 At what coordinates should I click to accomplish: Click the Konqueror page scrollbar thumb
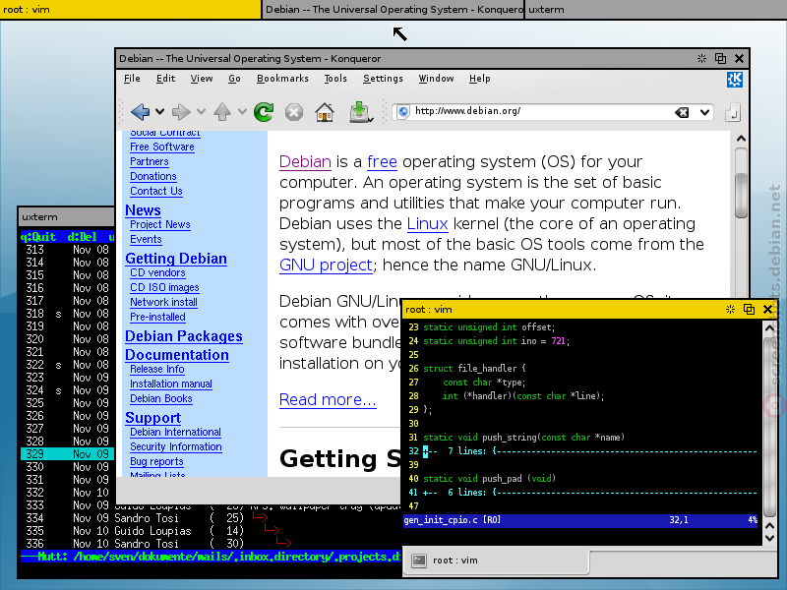coord(741,195)
